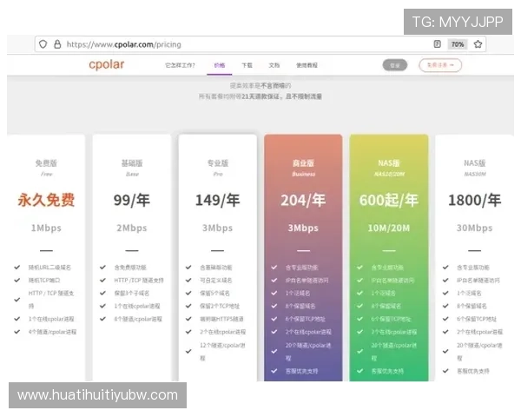Viewport: 521px width, 417px height.
Task: Click the 保留2个TCP地址 feature text
Action: click(x=220, y=306)
